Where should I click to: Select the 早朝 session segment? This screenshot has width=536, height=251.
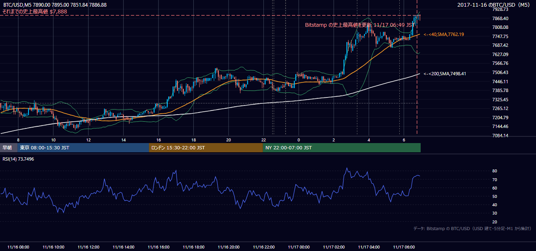pos(8,148)
